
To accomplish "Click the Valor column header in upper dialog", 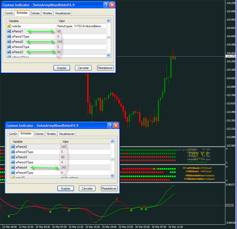I will point(81,21).
